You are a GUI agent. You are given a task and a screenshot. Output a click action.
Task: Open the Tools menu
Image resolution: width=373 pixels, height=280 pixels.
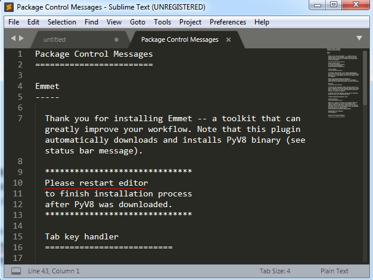click(162, 22)
